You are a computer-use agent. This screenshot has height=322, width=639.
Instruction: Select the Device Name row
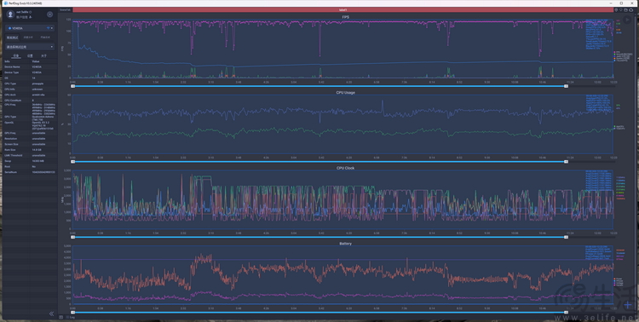(x=30, y=66)
